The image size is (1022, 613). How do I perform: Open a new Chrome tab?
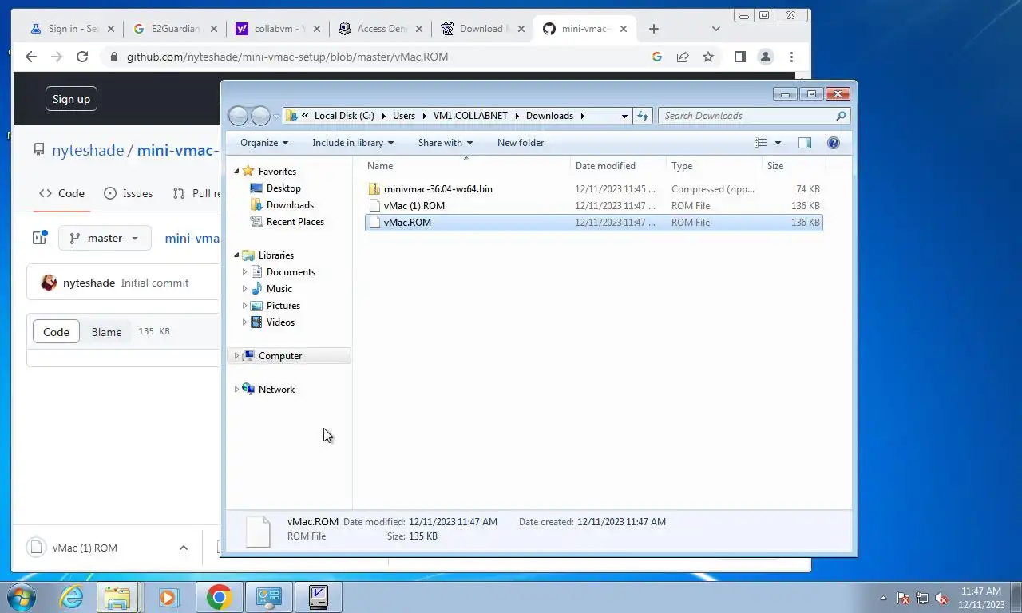(654, 29)
